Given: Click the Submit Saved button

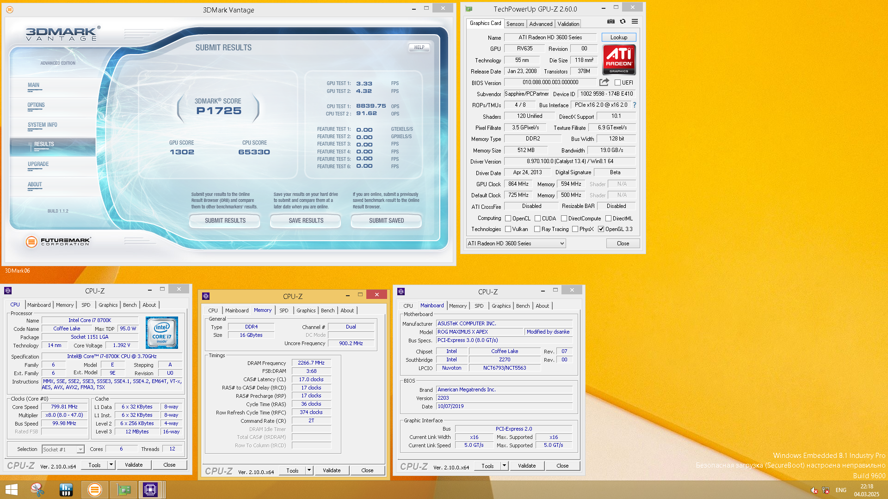Looking at the screenshot, I should coord(387,221).
